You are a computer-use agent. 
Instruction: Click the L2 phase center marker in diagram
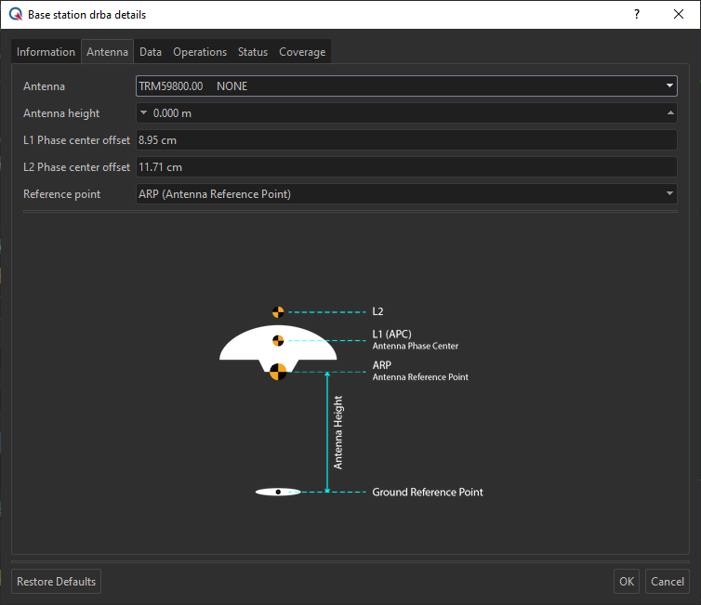277,312
